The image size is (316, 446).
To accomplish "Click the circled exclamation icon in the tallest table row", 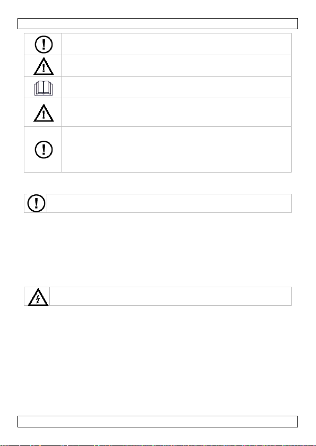I will [43, 149].
